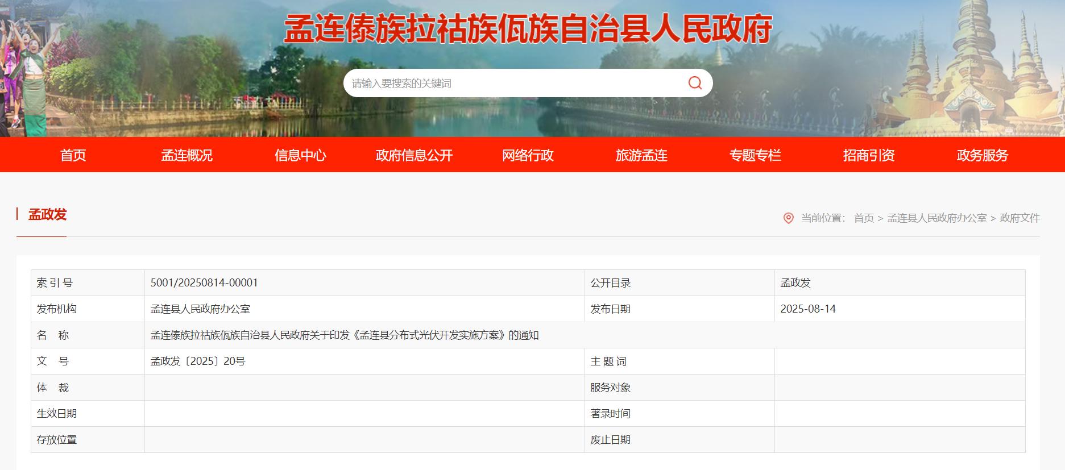Click the 政府文件 breadcrumb link
Screen dimensions: 1065x470
[x=1020, y=218]
